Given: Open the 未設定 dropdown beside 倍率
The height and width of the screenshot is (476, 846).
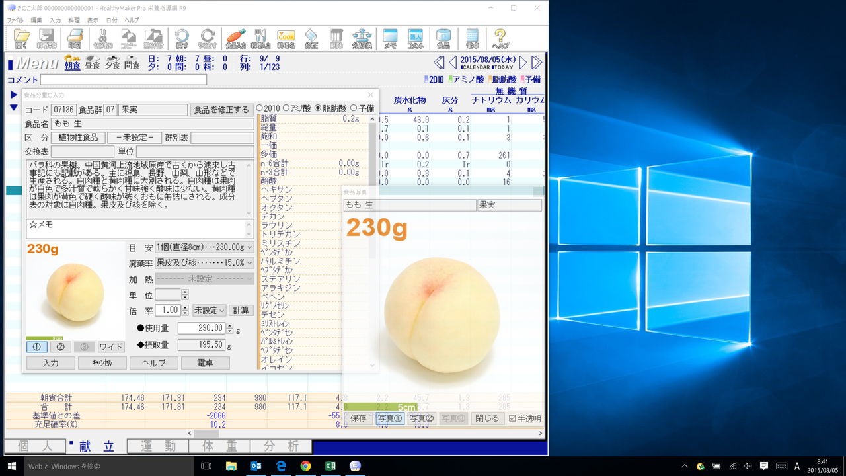Looking at the screenshot, I should tap(210, 311).
